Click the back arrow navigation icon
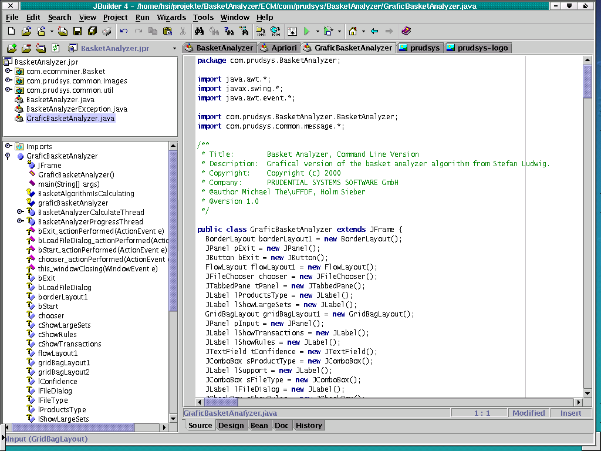This screenshot has height=451, width=601. (374, 31)
